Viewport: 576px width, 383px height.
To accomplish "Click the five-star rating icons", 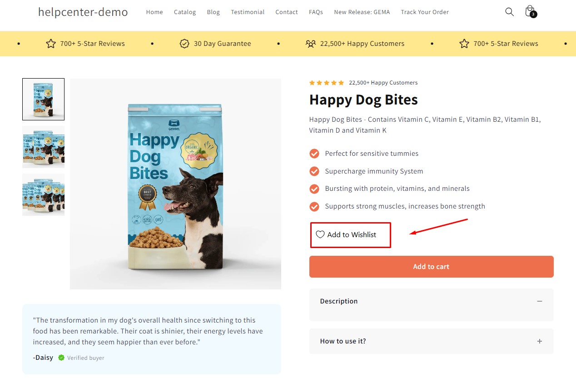I will [327, 83].
